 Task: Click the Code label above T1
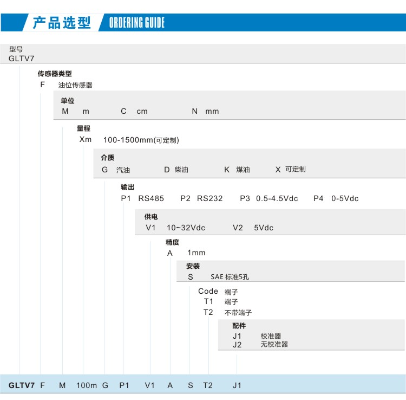point(208,292)
